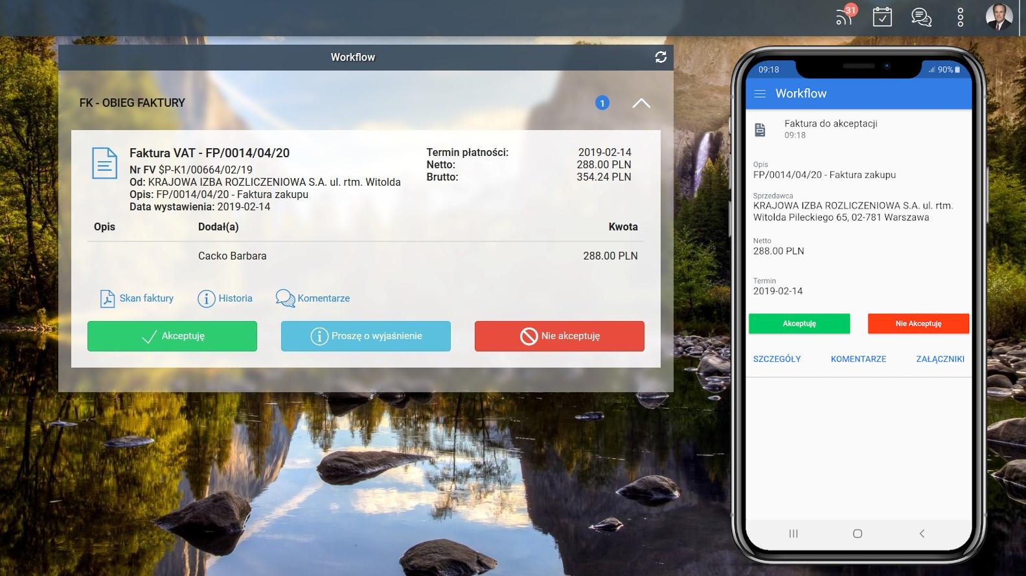
Task: Refresh the Workflow panel
Action: click(661, 57)
